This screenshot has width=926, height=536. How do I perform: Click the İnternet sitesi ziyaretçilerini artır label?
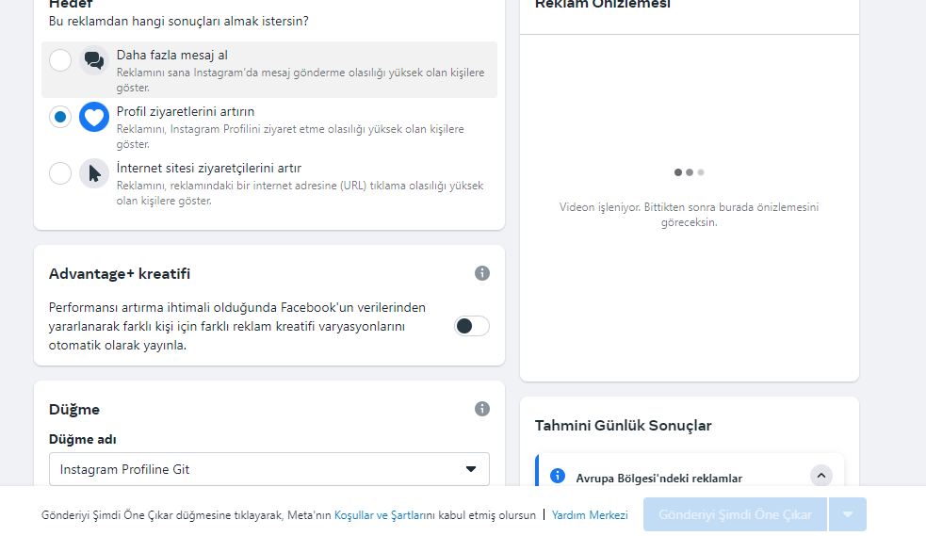(x=209, y=169)
